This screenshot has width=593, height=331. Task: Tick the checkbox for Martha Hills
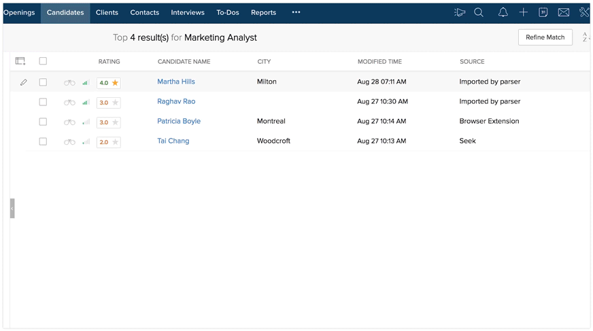43,82
